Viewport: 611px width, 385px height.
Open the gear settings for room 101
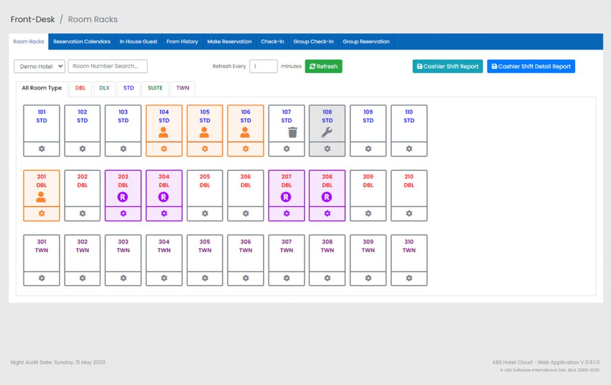point(41,149)
